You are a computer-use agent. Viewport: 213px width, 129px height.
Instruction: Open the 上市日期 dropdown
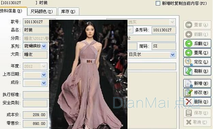[x=44, y=75]
